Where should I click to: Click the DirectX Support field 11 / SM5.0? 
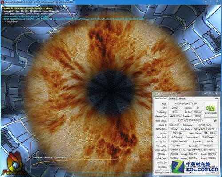[x=210, y=133]
